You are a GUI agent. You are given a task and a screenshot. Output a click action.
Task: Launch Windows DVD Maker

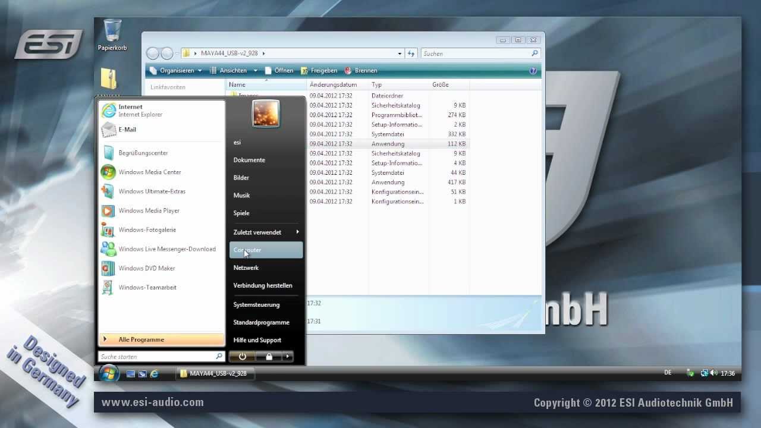[x=162, y=268]
